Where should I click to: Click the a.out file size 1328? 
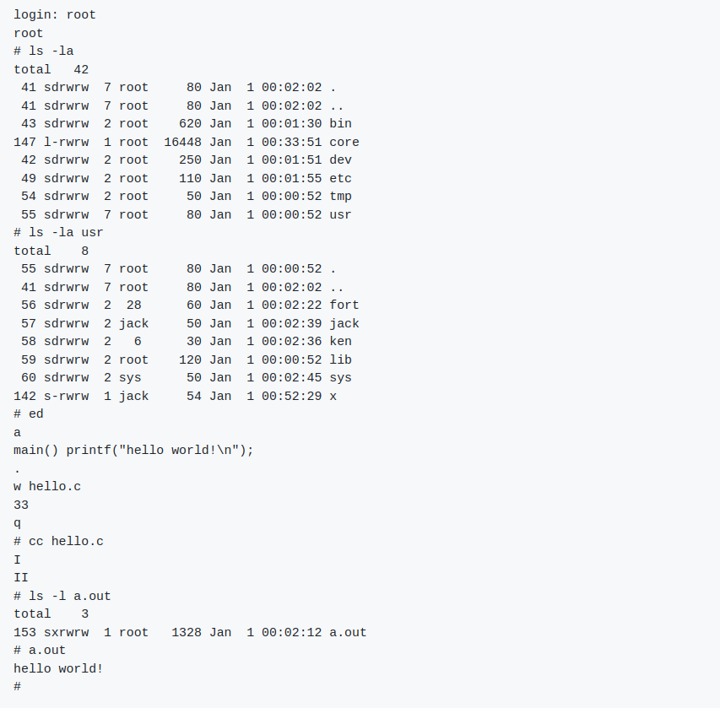click(x=186, y=633)
